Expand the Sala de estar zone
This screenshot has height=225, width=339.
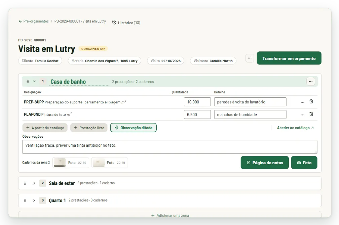point(34,183)
